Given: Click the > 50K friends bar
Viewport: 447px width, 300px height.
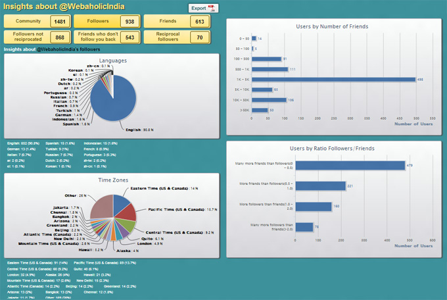Looking at the screenshot, I should click(x=260, y=110).
